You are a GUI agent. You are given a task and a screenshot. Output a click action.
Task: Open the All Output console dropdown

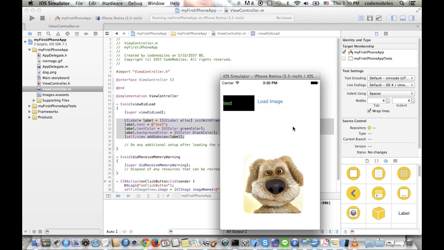[x=237, y=232]
